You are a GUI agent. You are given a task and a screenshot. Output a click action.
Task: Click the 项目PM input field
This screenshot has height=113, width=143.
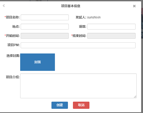[x=78, y=45]
